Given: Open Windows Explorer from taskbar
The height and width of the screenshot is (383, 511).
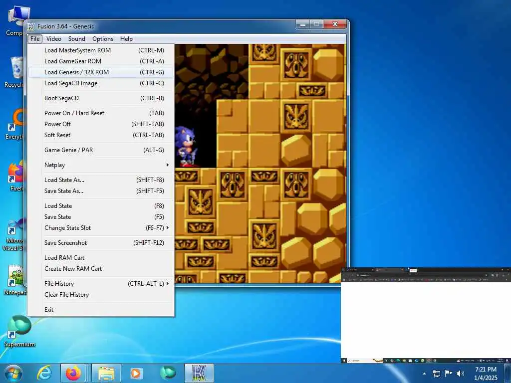Looking at the screenshot, I should tap(106, 373).
